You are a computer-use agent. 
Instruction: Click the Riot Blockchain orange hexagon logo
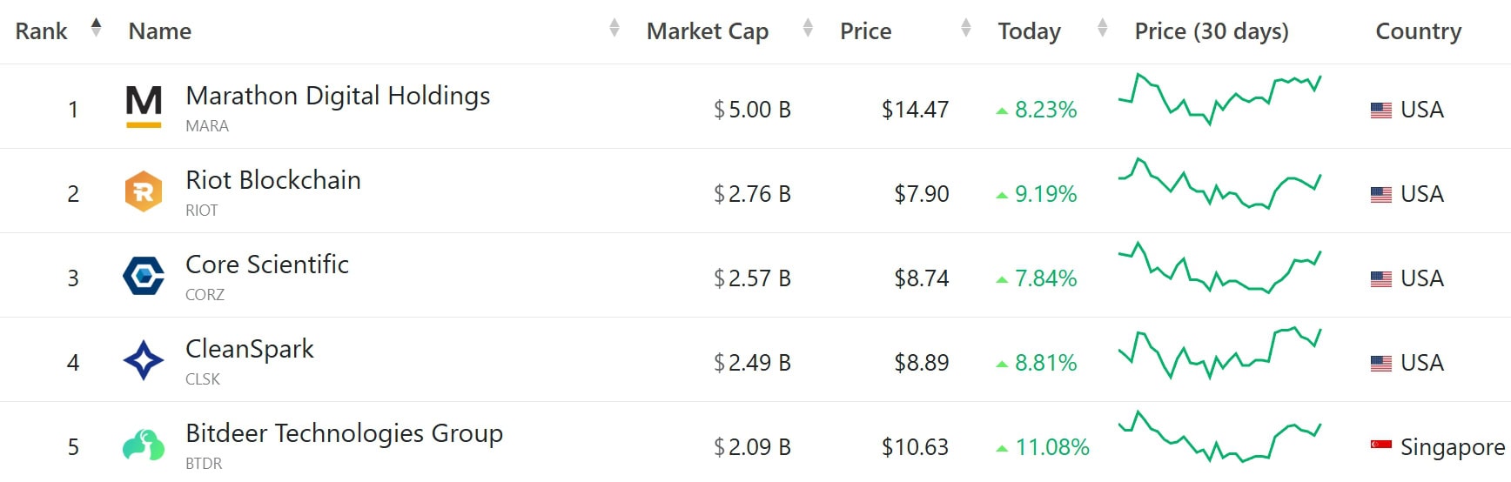pos(144,191)
